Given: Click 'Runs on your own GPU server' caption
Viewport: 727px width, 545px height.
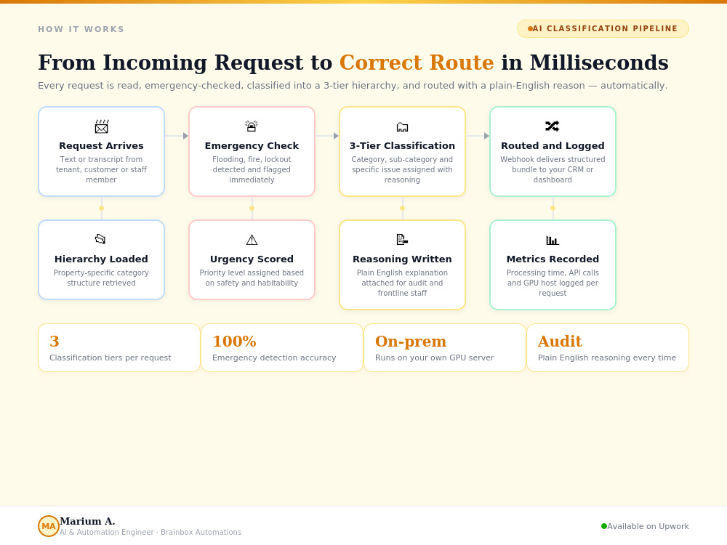Looking at the screenshot, I should (435, 358).
